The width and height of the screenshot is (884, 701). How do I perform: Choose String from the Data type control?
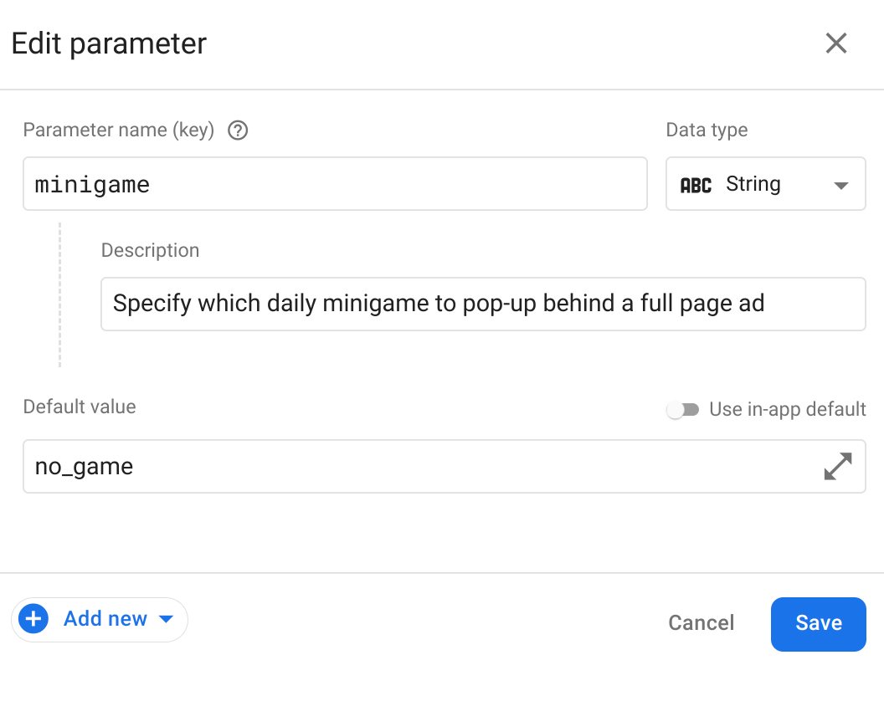coord(764,184)
